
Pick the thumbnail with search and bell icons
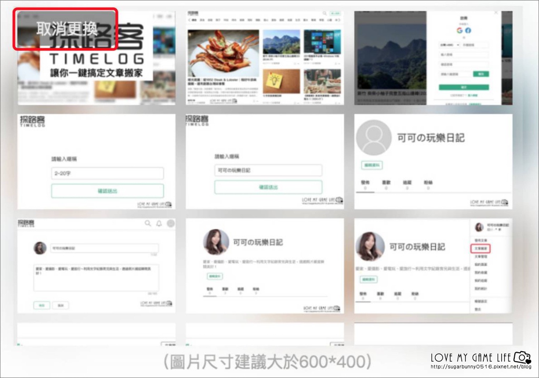(96, 265)
